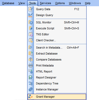The width and height of the screenshot is (99, 100).
Task: Click the Search in Metadata magnifier icon
Action: [x=31, y=48]
